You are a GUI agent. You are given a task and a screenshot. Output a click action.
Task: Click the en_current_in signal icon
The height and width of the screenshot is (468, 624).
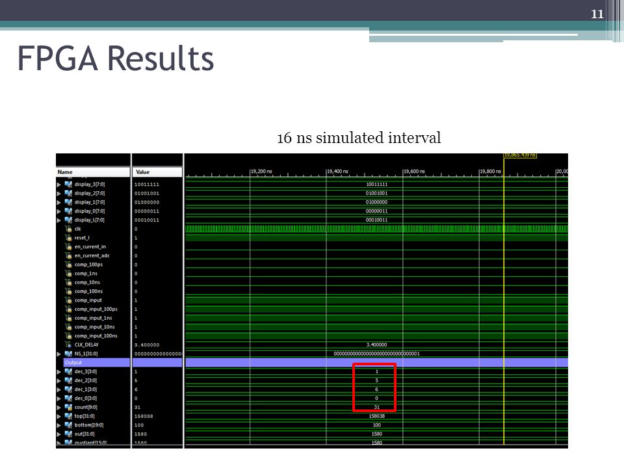tap(68, 247)
